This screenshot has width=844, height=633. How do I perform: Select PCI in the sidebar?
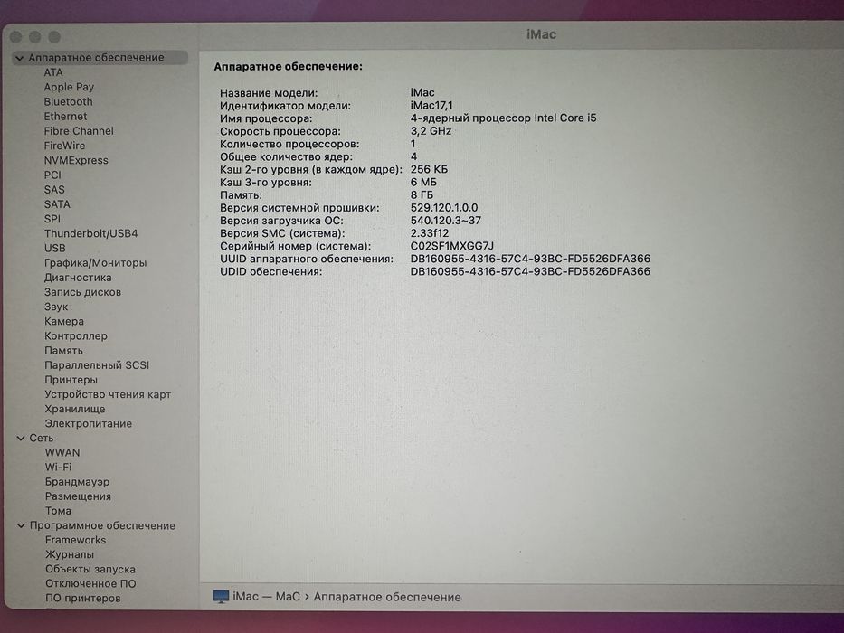52,175
